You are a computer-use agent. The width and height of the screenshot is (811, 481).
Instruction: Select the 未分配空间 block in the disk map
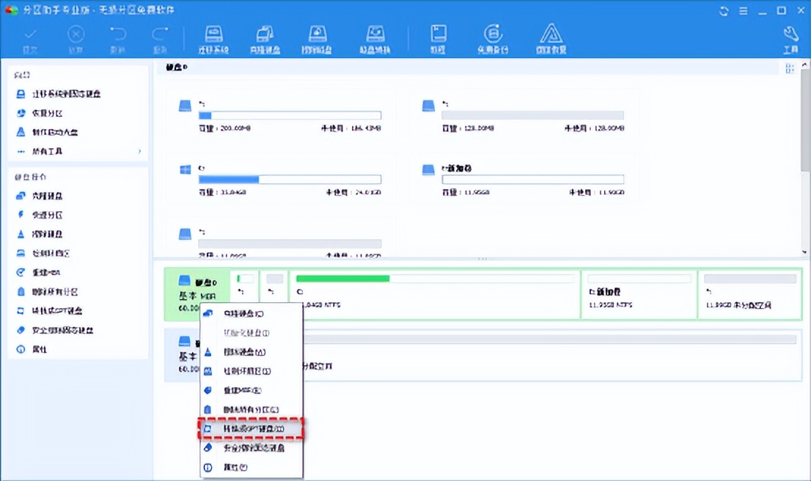point(749,294)
